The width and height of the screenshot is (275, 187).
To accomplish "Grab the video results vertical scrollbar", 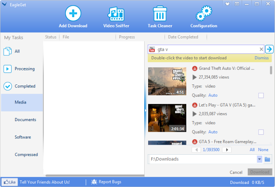I will coord(271,70).
